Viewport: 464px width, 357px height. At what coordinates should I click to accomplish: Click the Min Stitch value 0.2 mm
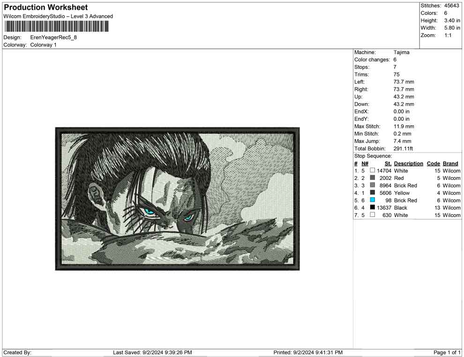tap(403, 134)
